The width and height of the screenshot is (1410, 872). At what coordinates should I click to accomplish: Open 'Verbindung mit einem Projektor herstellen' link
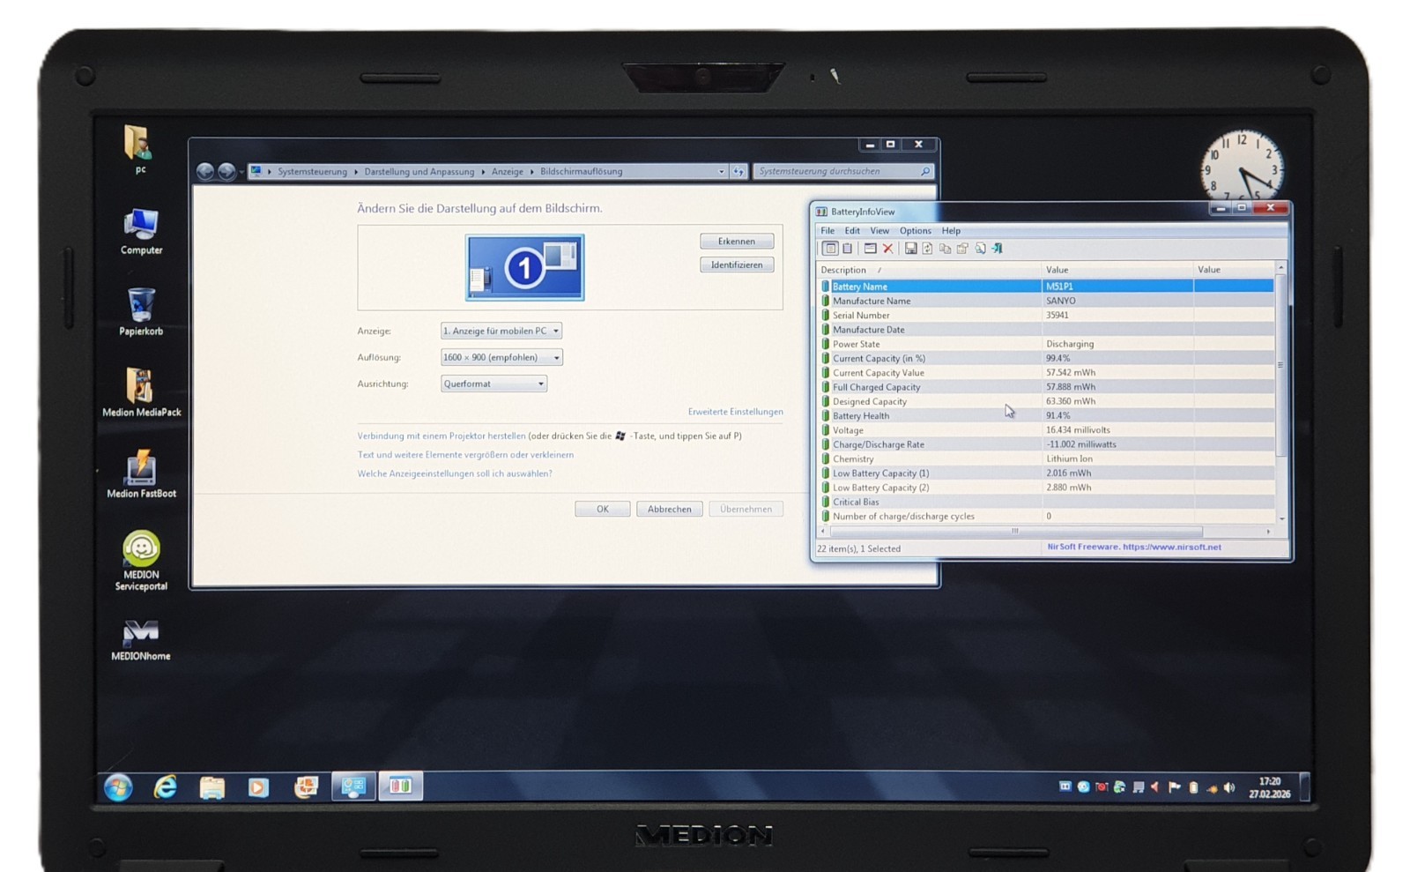[442, 436]
